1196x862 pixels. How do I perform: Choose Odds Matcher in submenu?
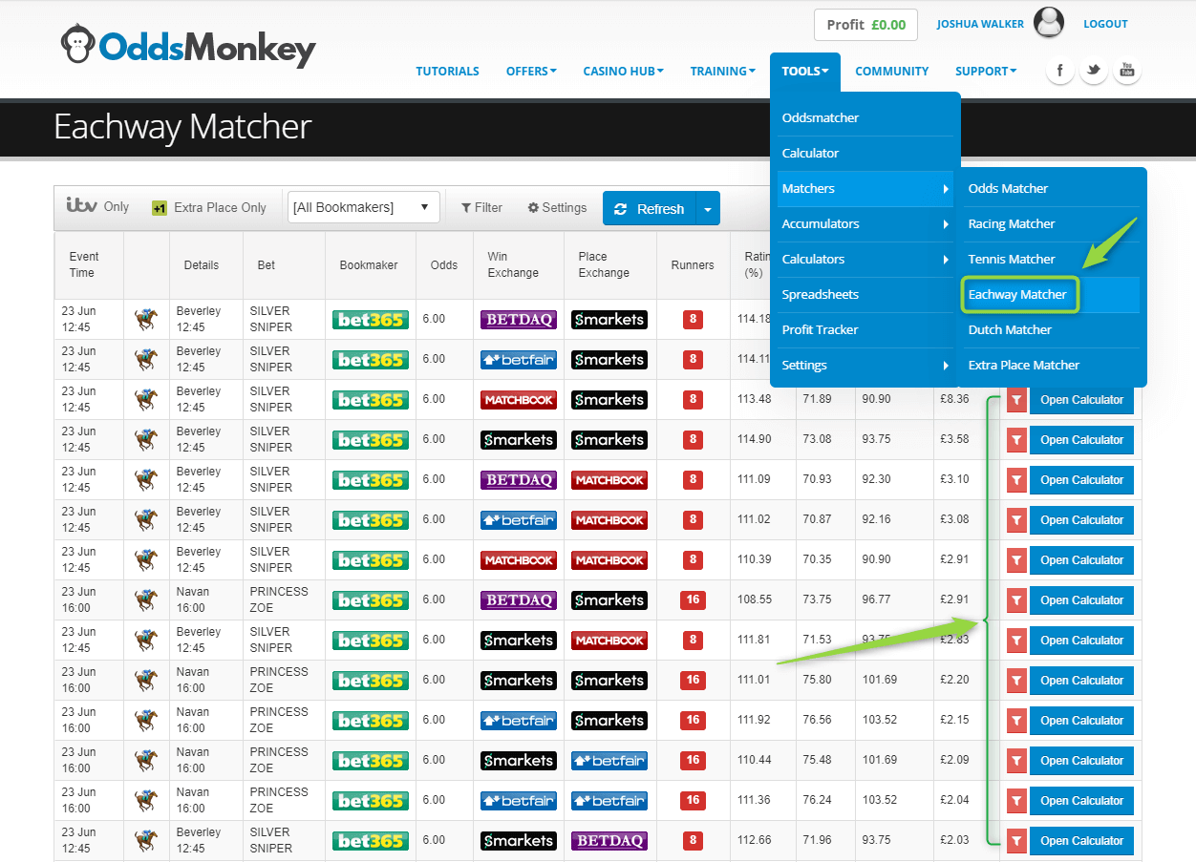(x=1052, y=188)
